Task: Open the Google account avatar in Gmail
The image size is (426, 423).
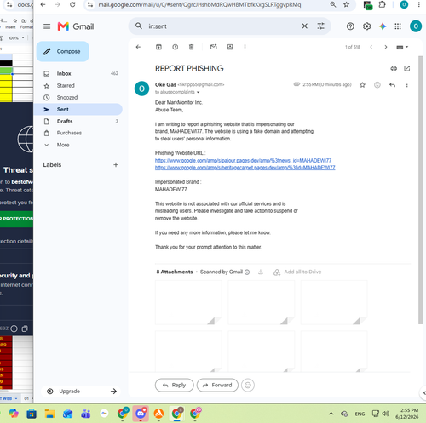Action: click(x=416, y=26)
